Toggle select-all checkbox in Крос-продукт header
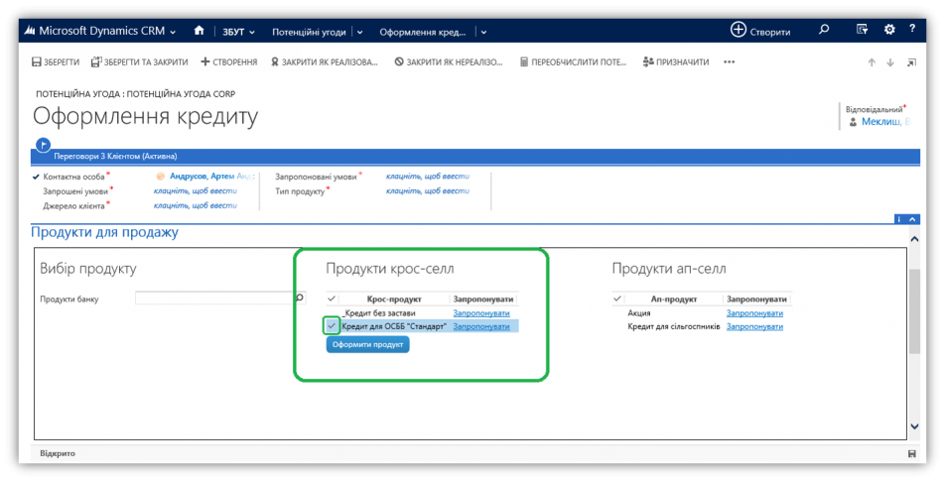Viewport: 945px width, 482px height. click(x=332, y=299)
